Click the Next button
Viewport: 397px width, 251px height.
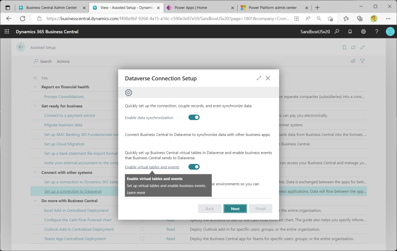(x=235, y=209)
